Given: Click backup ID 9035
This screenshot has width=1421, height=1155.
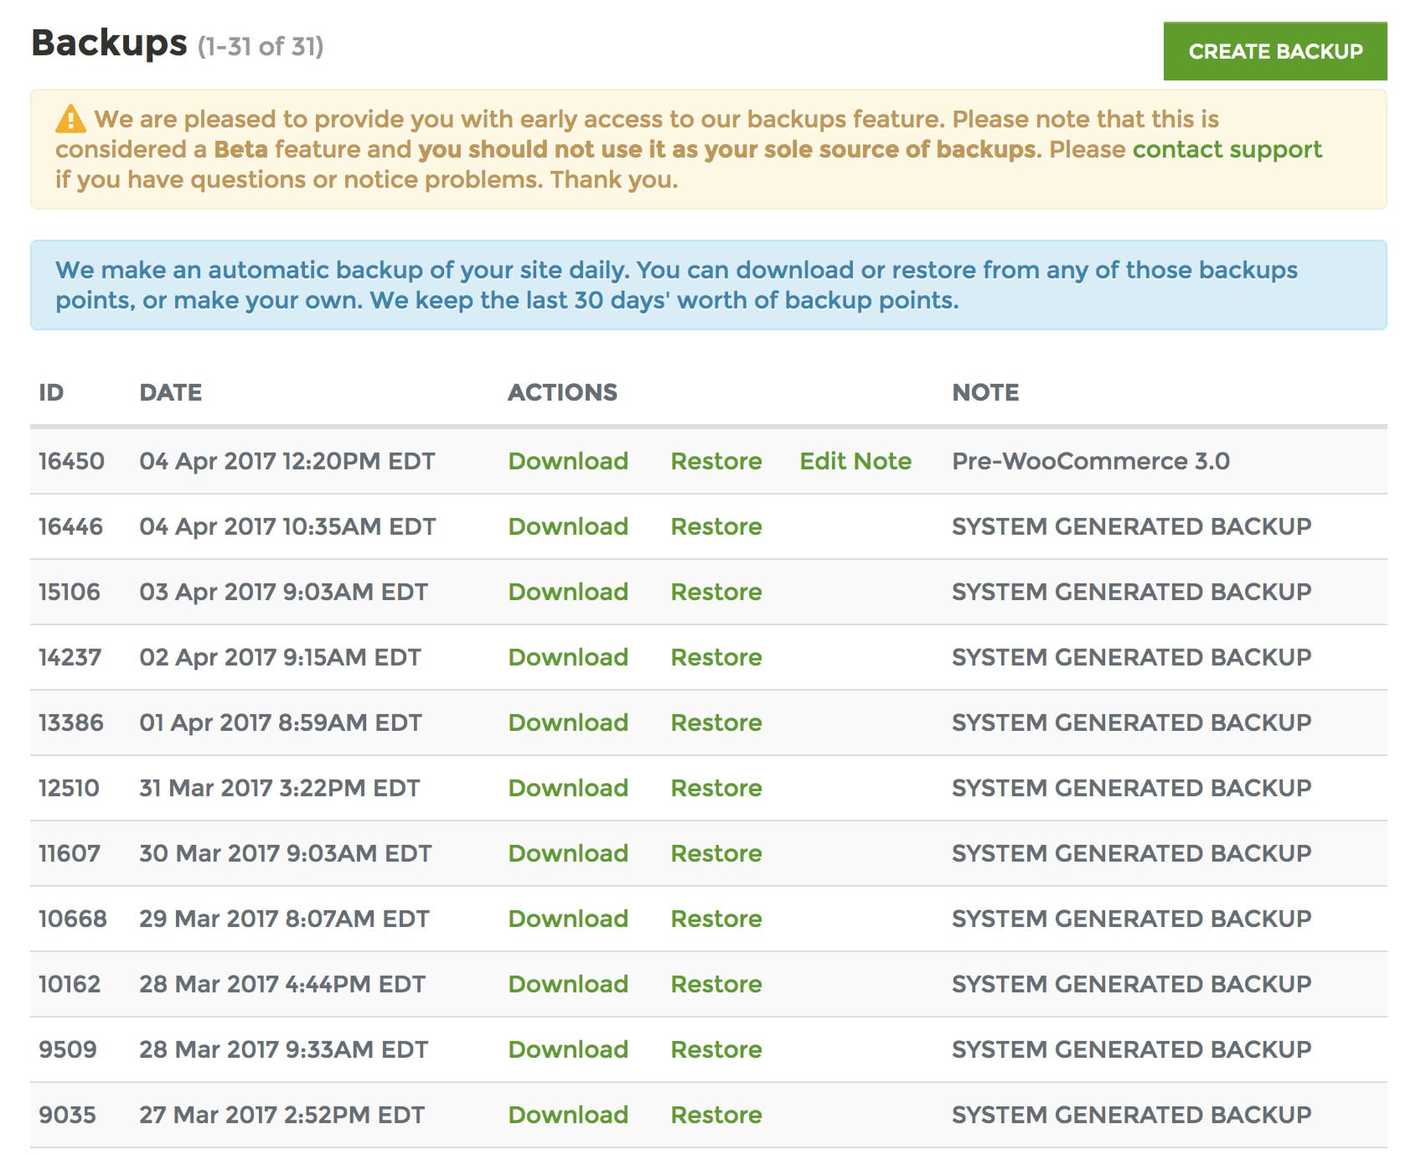Looking at the screenshot, I should pos(67,1115).
